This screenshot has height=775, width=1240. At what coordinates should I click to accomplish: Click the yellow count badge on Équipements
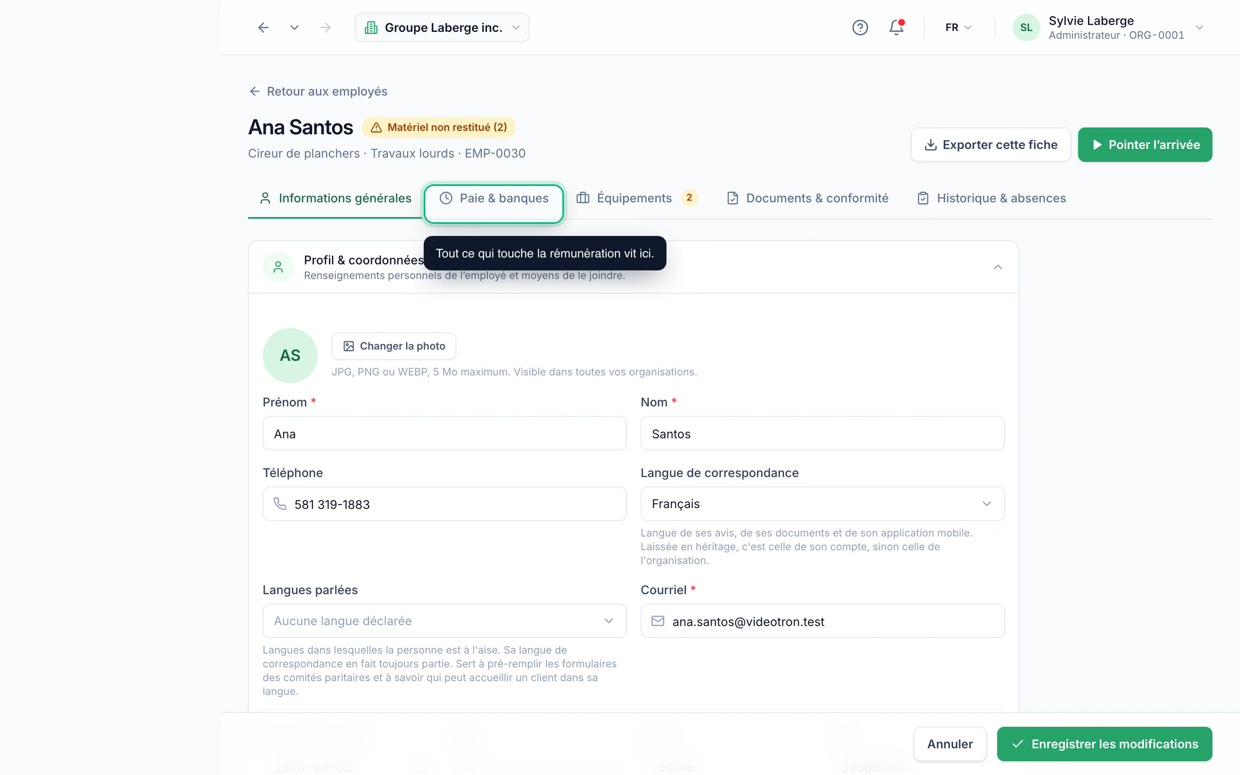coord(689,198)
